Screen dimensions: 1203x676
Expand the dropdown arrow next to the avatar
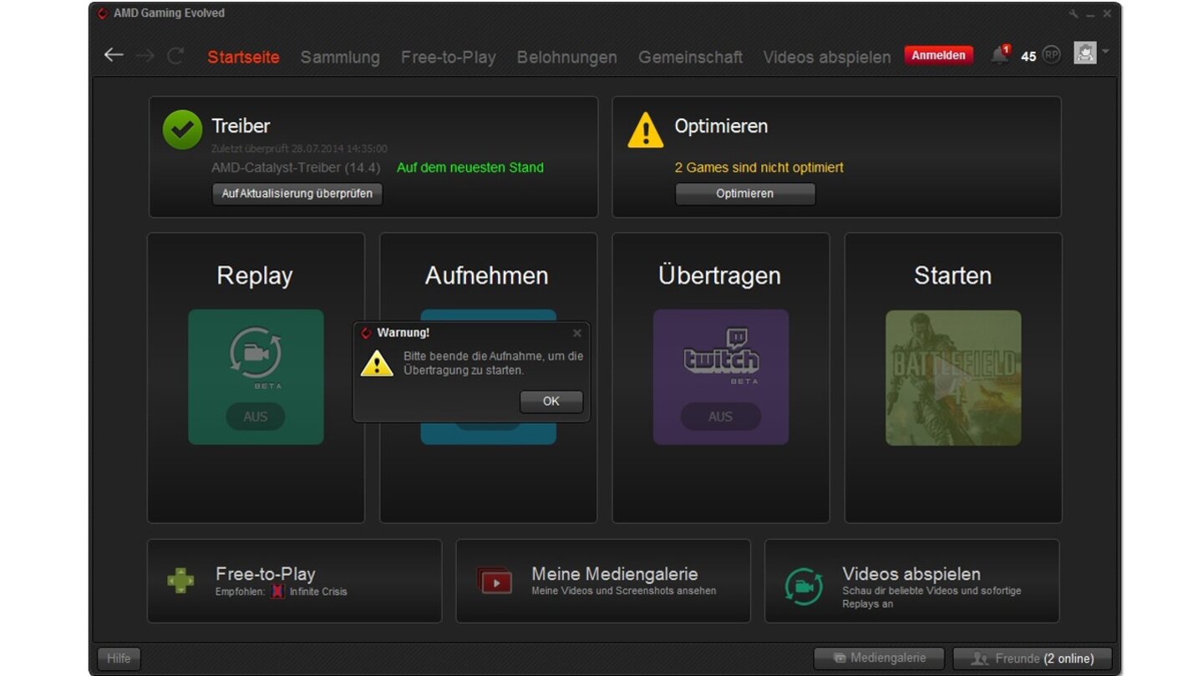(x=1104, y=53)
